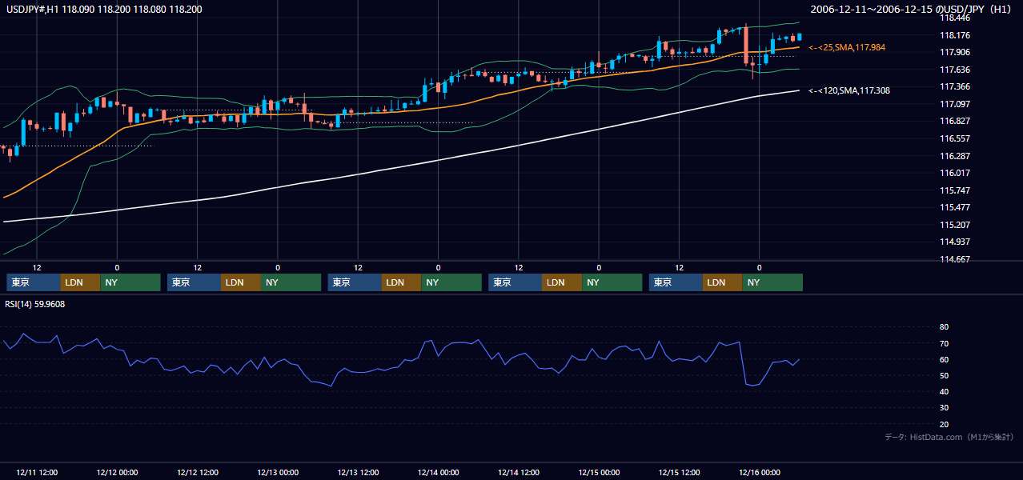Viewport: 1023px width, 480px height.
Task: Click the LDN session block for 12/13
Action: coord(402,282)
